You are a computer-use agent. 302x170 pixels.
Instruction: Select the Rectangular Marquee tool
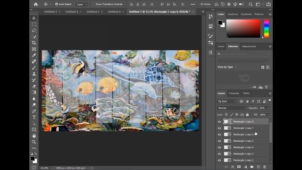(34, 24)
